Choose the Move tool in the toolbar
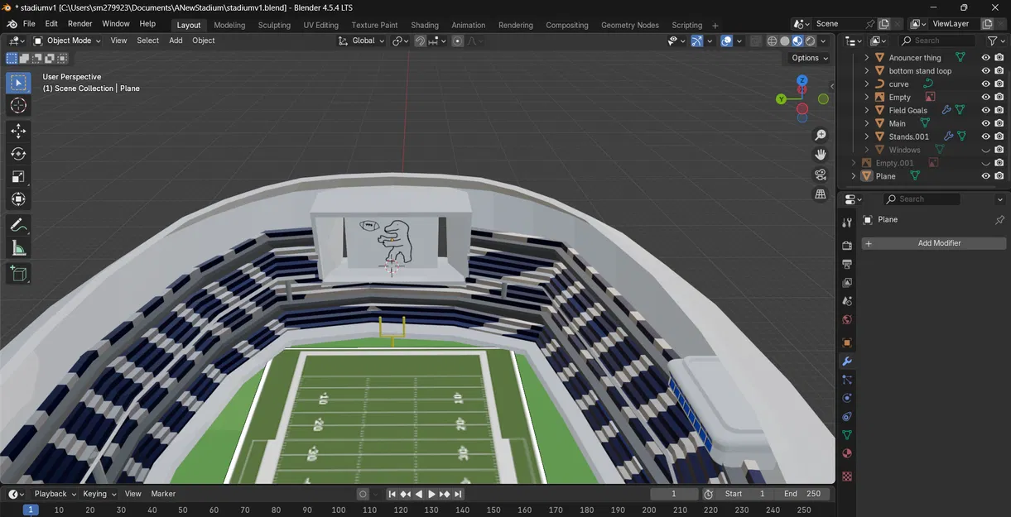Image resolution: width=1011 pixels, height=517 pixels. pos(18,131)
